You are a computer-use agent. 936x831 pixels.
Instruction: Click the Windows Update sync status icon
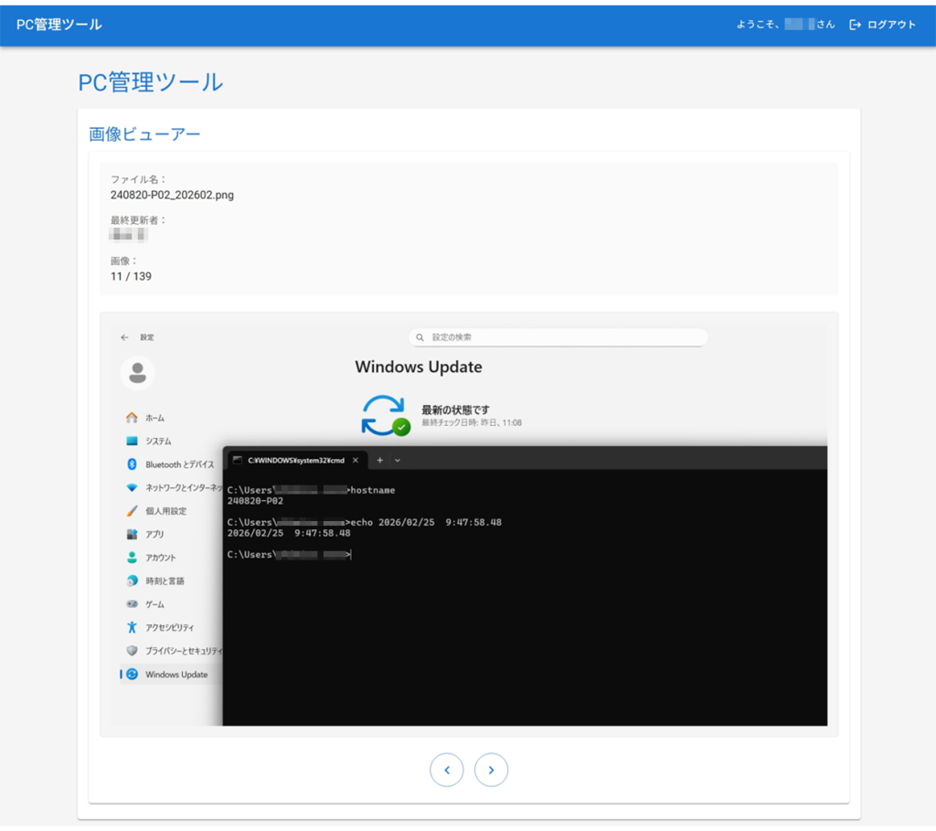385,415
